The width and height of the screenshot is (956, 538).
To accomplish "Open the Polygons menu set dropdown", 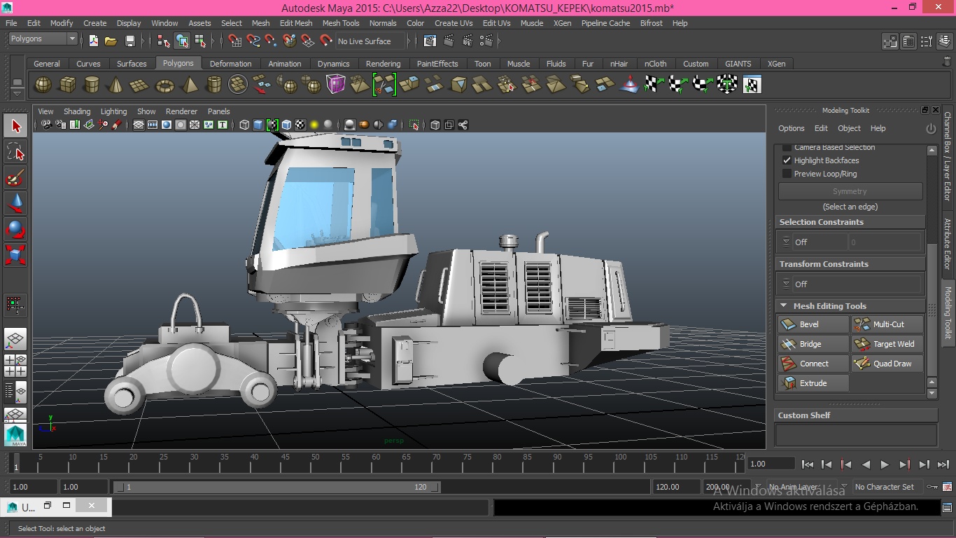I will point(42,39).
